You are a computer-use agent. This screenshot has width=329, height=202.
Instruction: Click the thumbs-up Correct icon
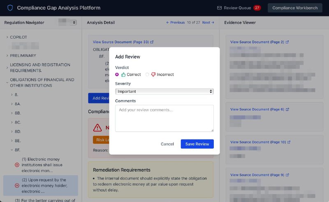point(123,75)
